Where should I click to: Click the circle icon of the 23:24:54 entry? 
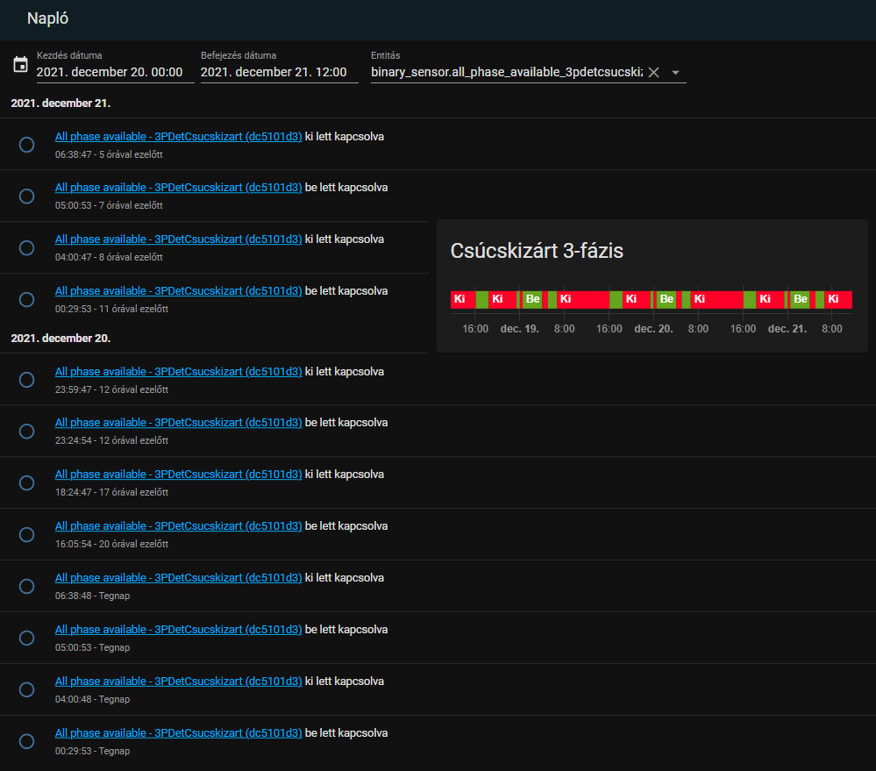click(x=27, y=432)
